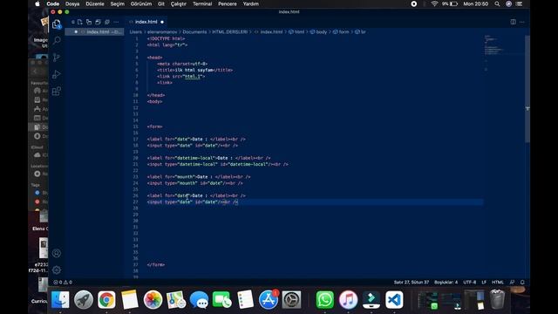
Task: Click the editor vertical scrollbar
Action: point(527,89)
